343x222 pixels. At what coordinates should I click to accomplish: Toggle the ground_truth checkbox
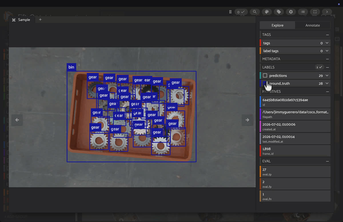(x=265, y=84)
